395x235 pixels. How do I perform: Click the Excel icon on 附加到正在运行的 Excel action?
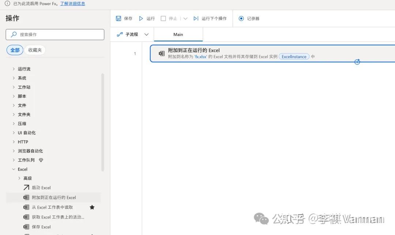pyautogui.click(x=161, y=53)
